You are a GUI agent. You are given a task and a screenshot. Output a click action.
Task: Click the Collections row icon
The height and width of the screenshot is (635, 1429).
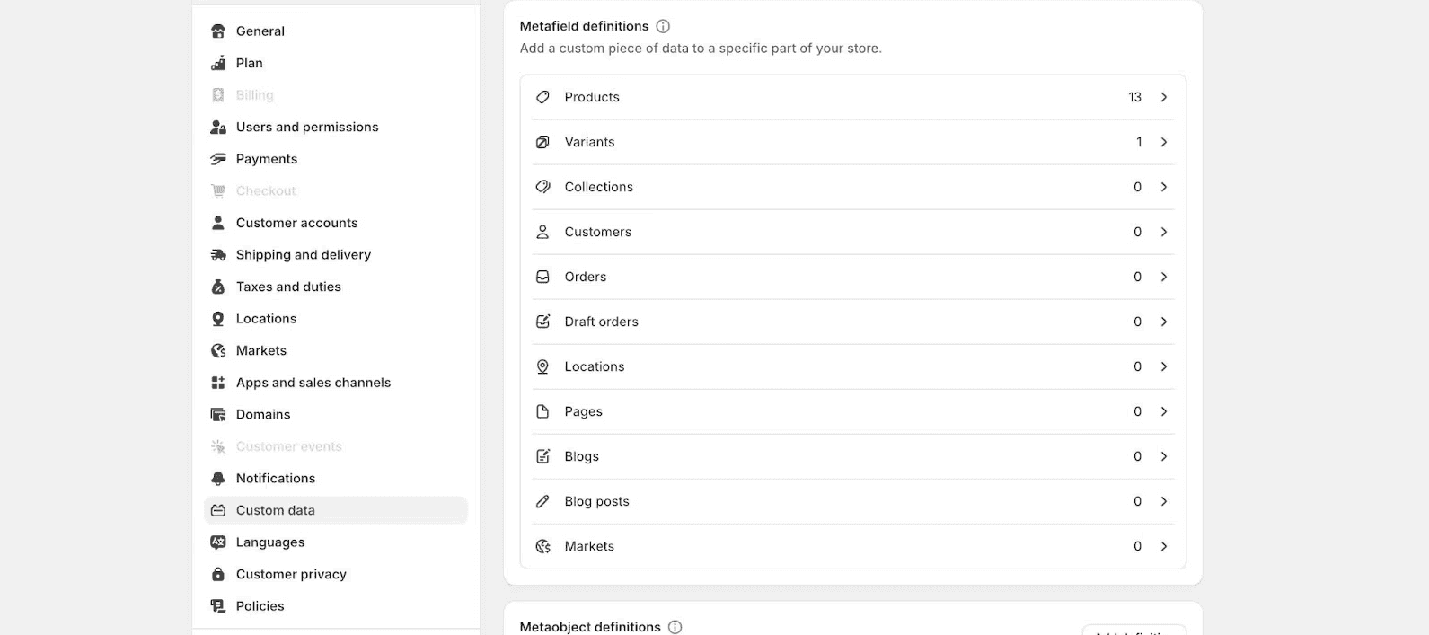tap(542, 187)
